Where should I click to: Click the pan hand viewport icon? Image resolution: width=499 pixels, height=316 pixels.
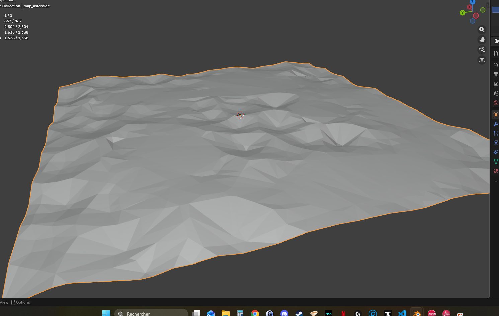[x=482, y=40]
